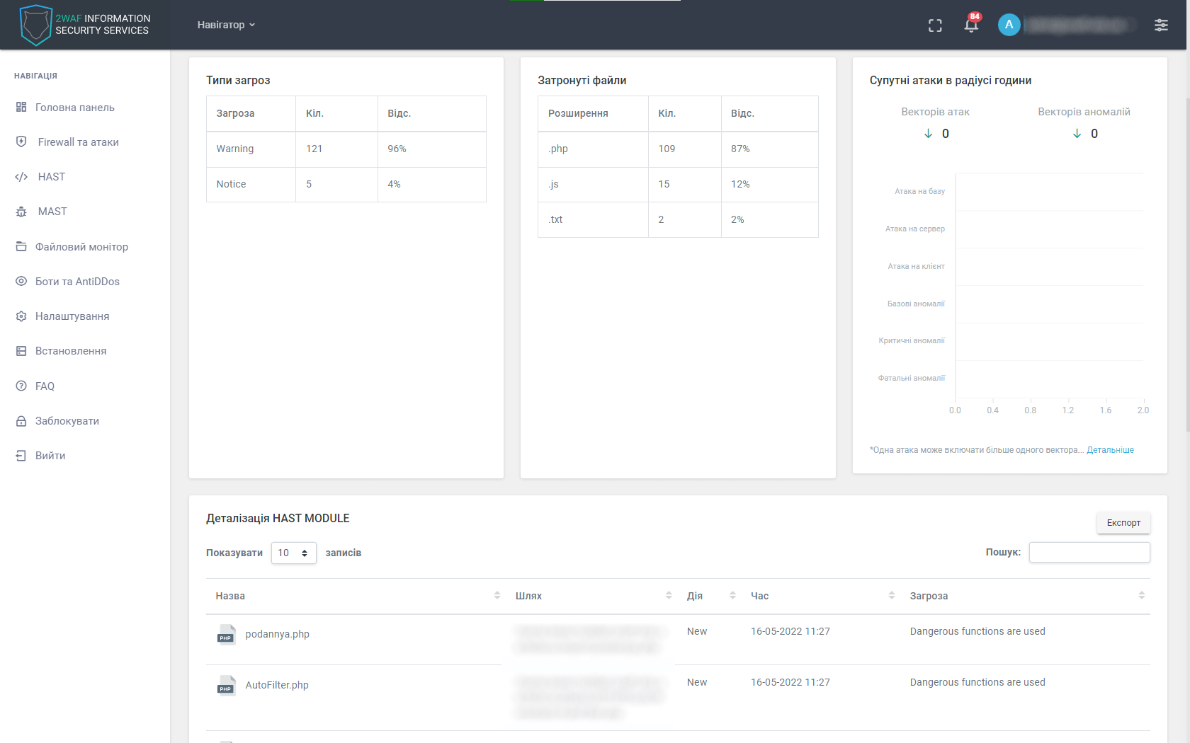Image resolution: width=1190 pixels, height=743 pixels.
Task: Follow the Детальніше link
Action: point(1110,449)
